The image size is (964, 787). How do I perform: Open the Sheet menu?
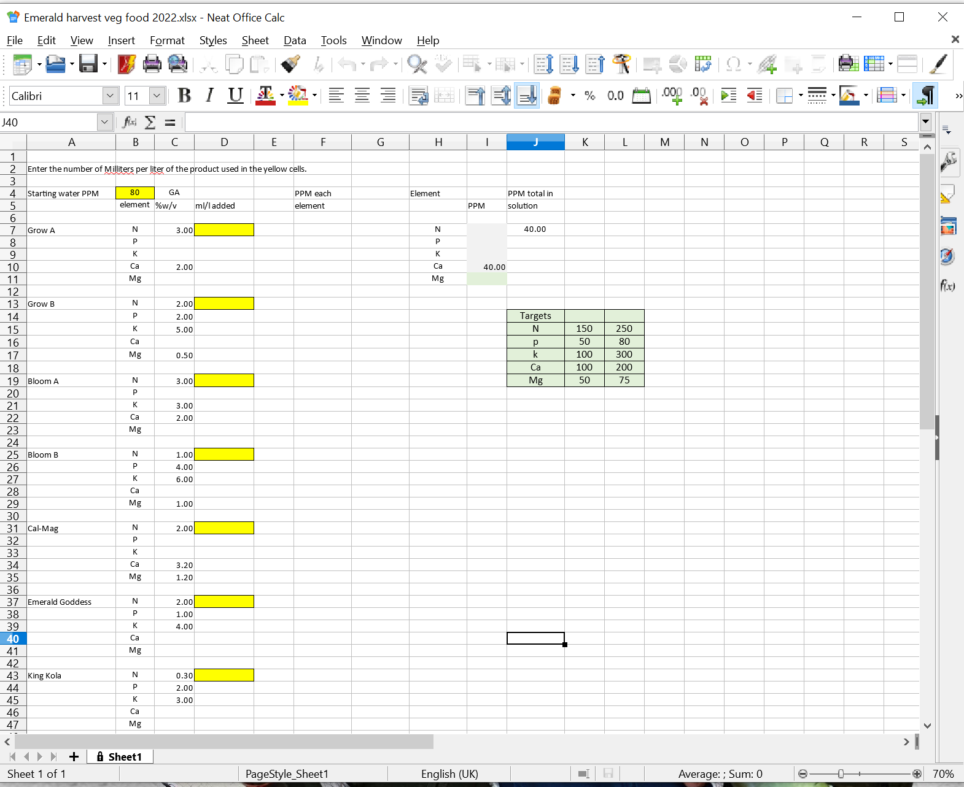point(255,40)
